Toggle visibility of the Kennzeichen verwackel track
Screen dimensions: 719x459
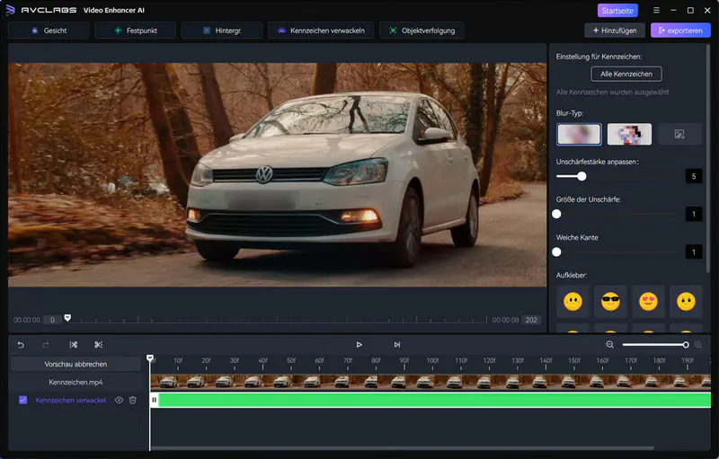pos(119,400)
